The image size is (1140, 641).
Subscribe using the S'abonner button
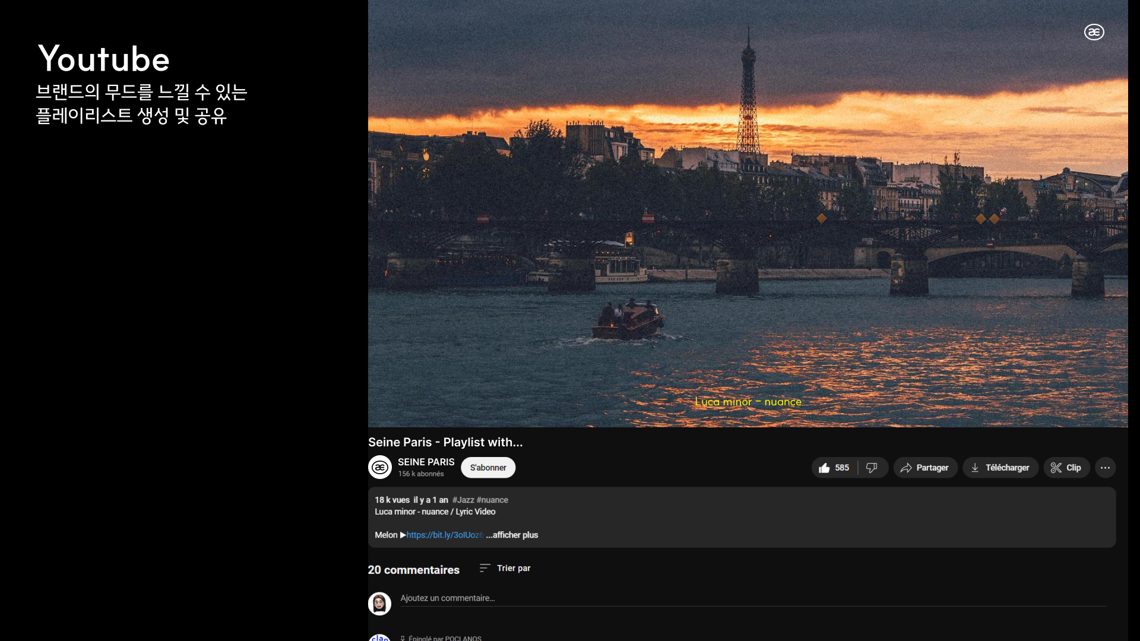point(488,468)
